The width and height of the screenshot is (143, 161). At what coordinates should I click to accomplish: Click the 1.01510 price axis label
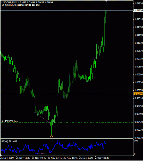click(139, 19)
